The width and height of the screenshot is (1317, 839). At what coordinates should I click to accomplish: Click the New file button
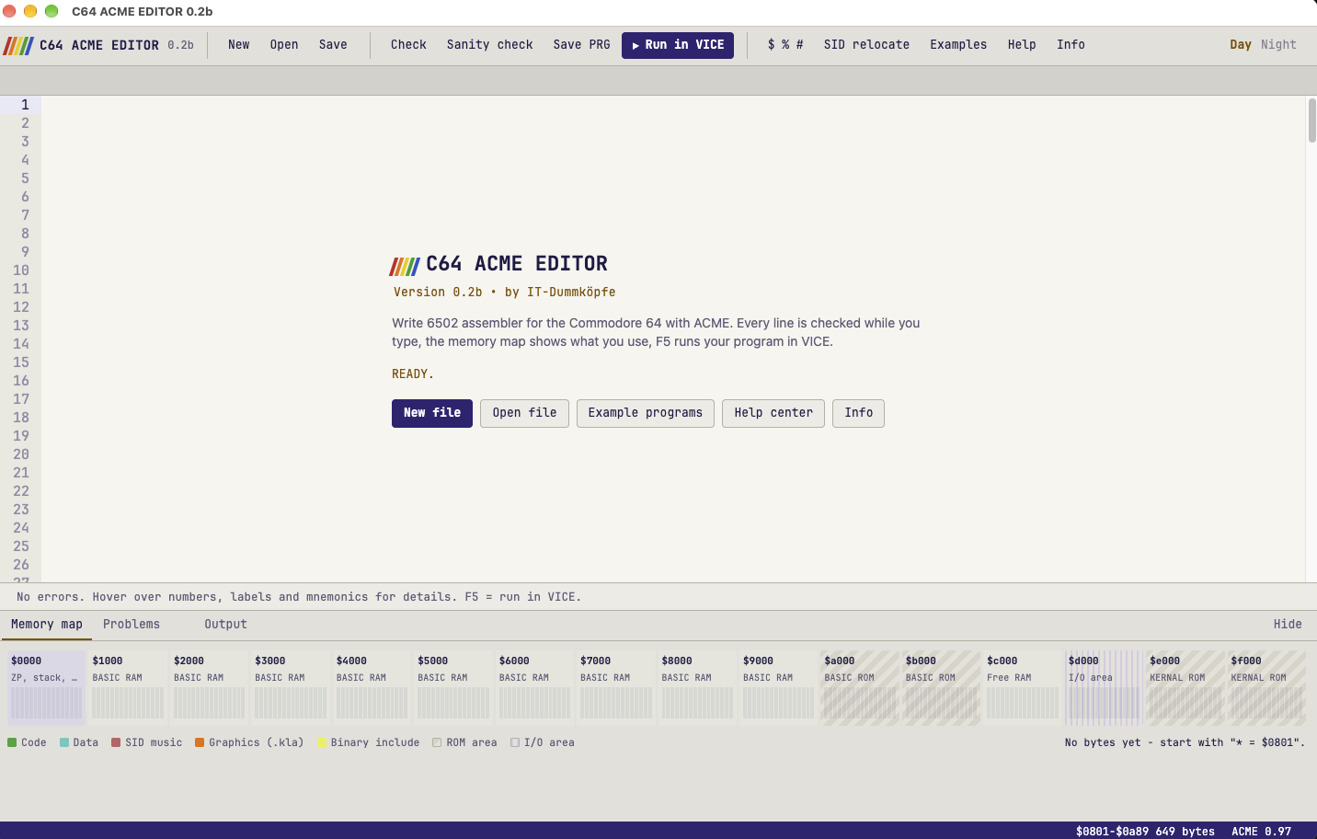tap(432, 413)
